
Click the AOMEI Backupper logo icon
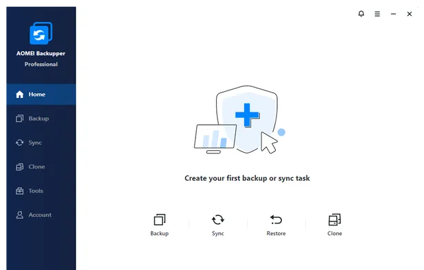(x=41, y=33)
